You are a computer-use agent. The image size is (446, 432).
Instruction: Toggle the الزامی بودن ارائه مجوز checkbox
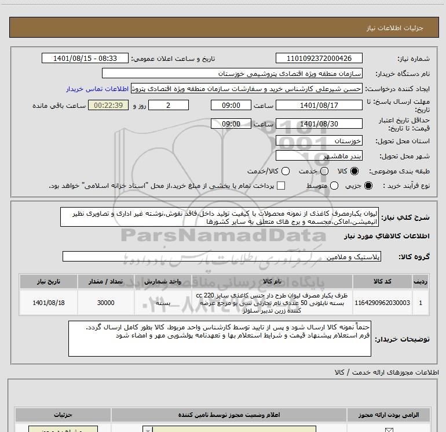[389, 430]
